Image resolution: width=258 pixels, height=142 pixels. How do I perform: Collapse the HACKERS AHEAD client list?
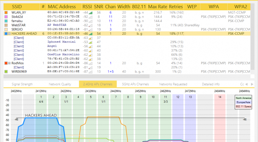coord(9,34)
